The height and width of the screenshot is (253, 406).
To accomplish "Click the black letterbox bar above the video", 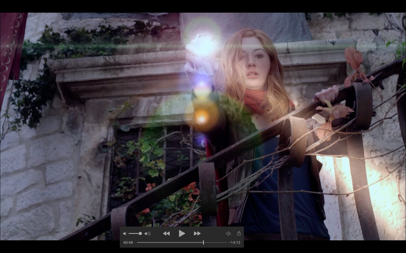I will (203, 6).
